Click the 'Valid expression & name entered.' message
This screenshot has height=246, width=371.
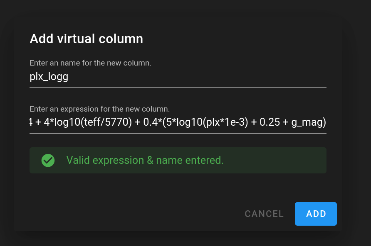pos(145,161)
